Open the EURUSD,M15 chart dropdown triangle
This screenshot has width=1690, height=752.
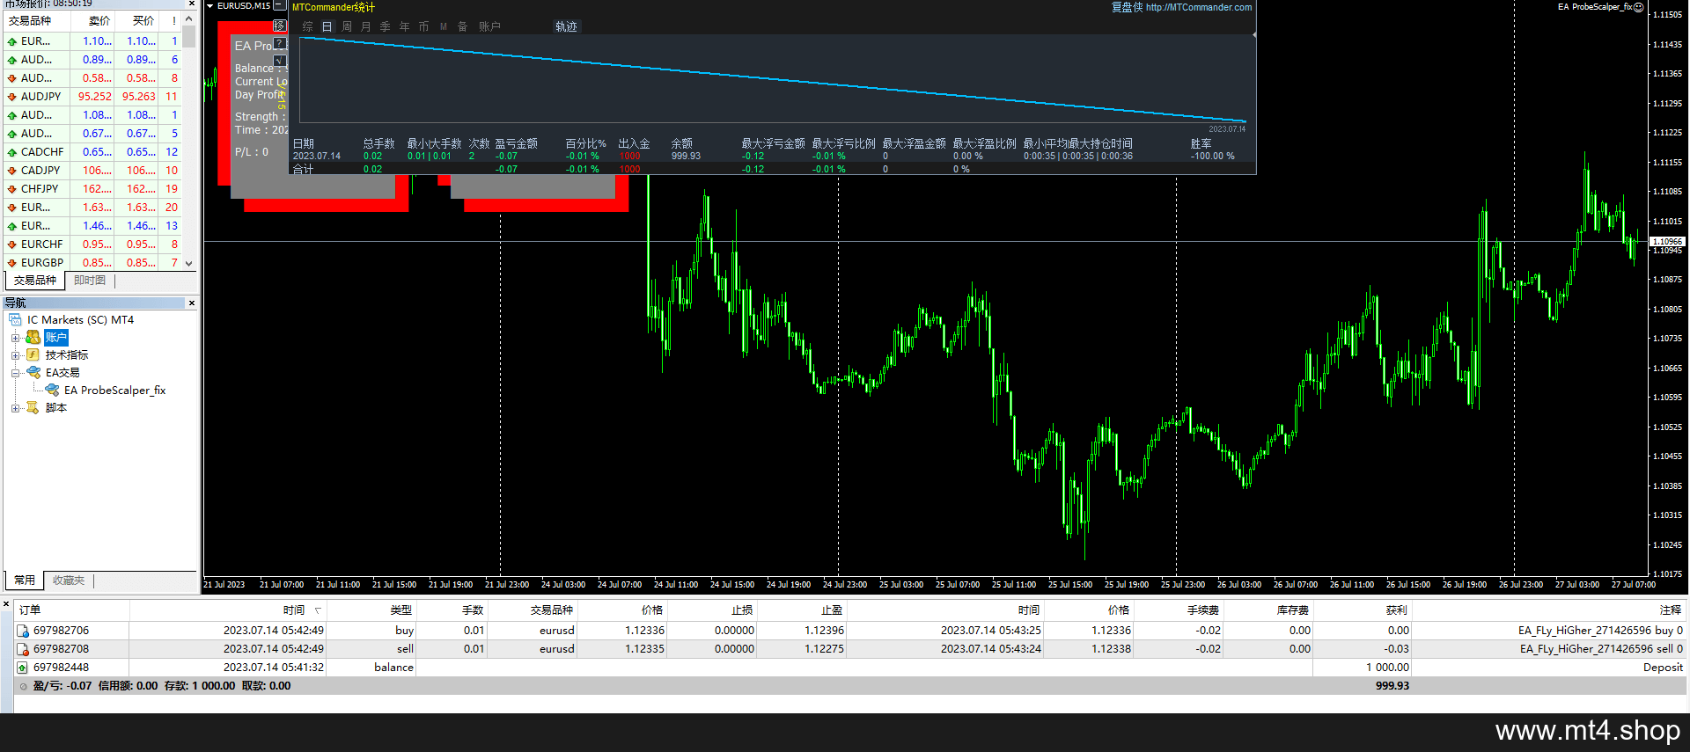coord(210,6)
